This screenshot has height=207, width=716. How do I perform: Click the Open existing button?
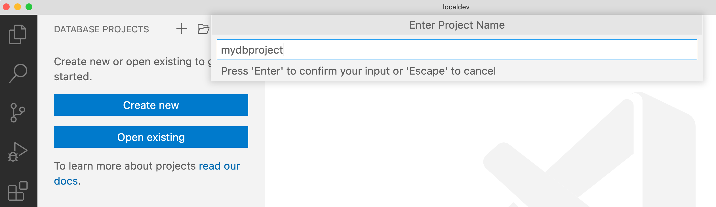coord(151,137)
